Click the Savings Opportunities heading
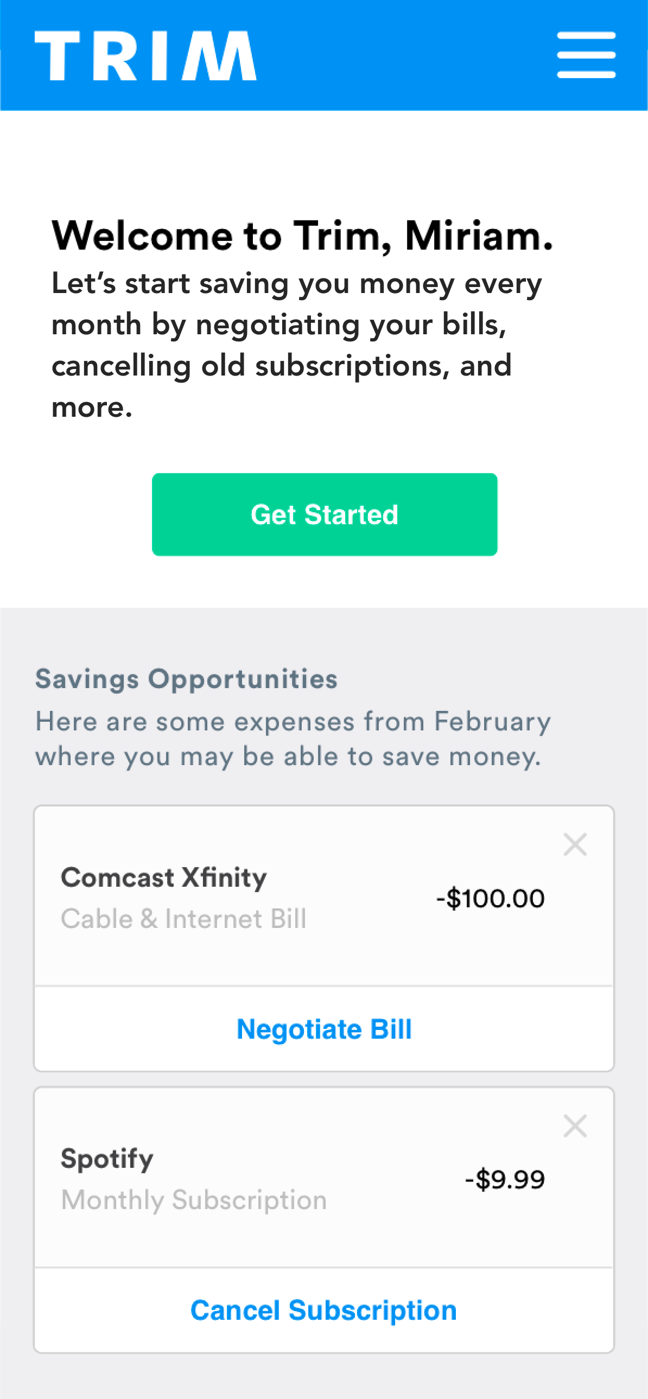Viewport: 648px width, 1399px height. 186,679
